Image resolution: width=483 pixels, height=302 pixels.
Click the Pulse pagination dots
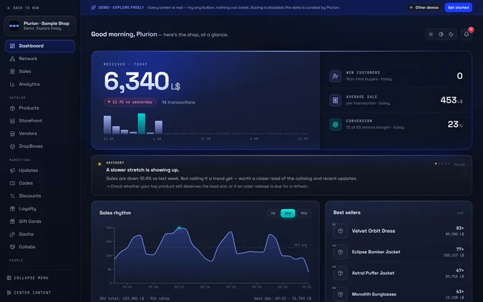pyautogui.click(x=442, y=164)
